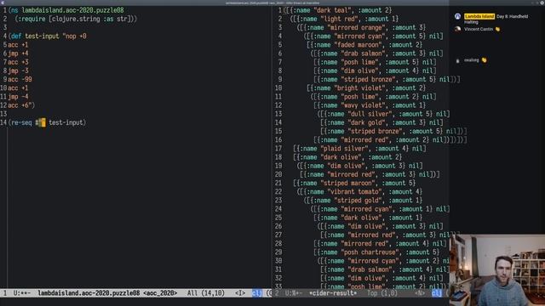The width and height of the screenshot is (545, 306).
Task: Click line number 13 in the left editor gutter
Action: click(x=3, y=114)
